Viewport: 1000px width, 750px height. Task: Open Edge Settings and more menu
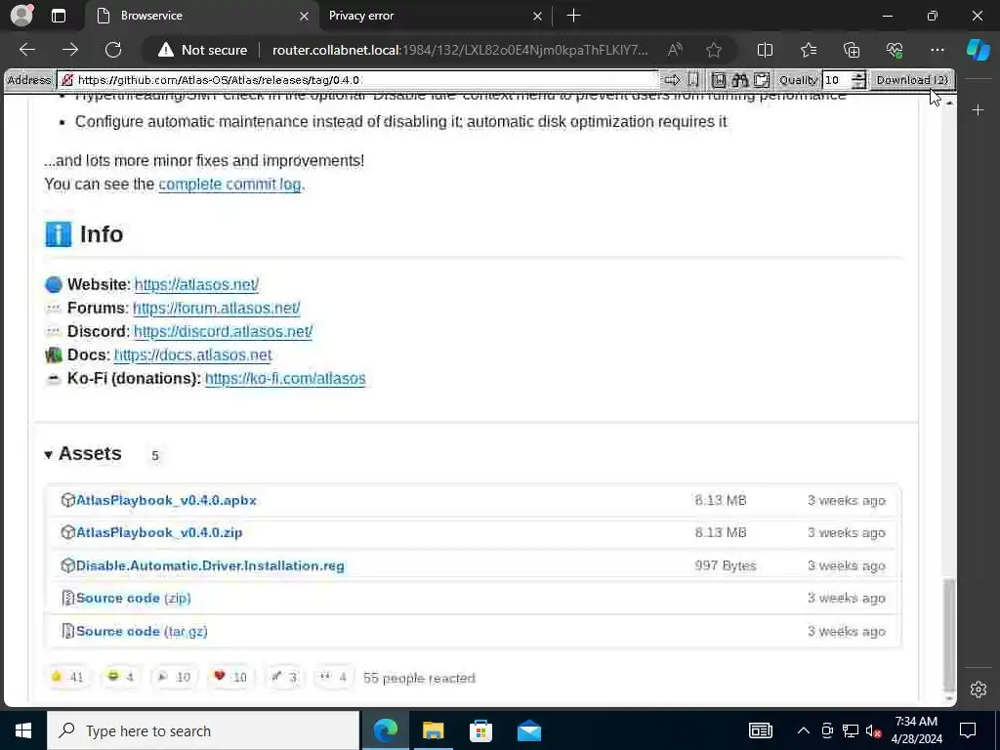pyautogui.click(x=937, y=50)
